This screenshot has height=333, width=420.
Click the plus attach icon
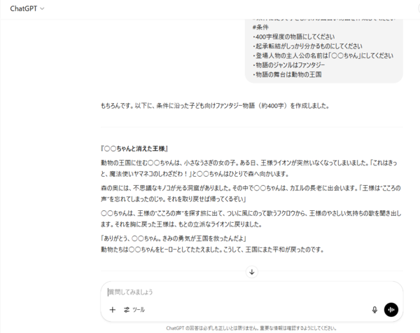click(113, 310)
